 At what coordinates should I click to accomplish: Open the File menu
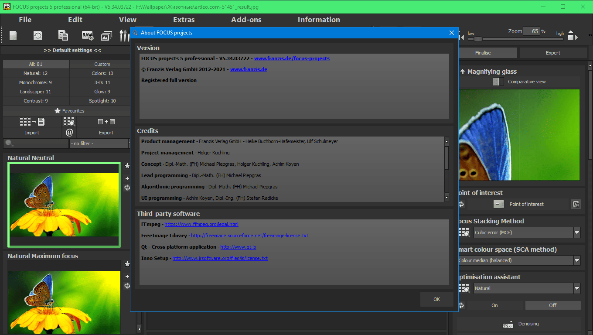coord(25,20)
